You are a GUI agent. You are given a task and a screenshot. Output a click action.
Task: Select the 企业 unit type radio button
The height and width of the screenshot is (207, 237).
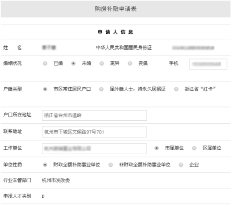pos(181,165)
